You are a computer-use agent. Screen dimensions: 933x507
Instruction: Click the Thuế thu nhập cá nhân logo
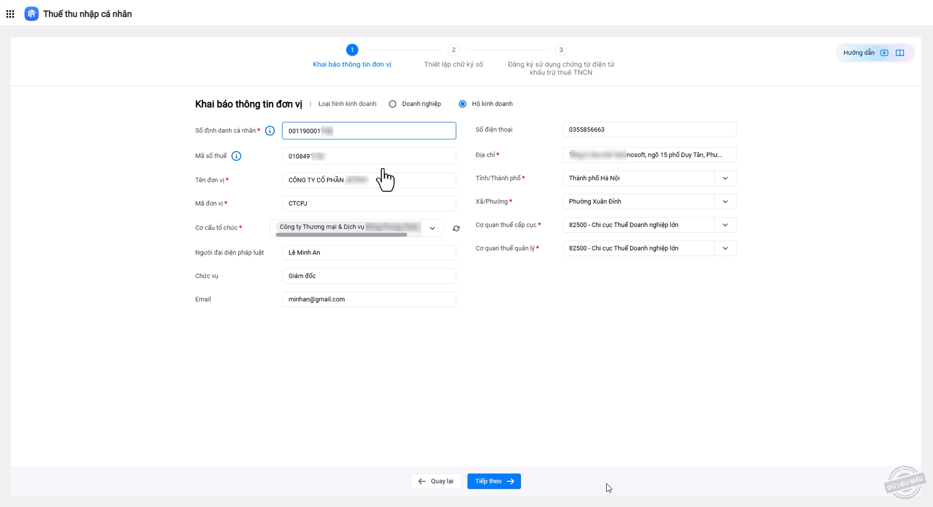31,14
